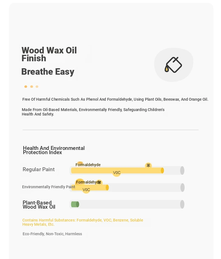Screen dimensions: 221x259
Task: Click the Formaldehyde label above Regular Paint bar
Action: tap(88, 165)
